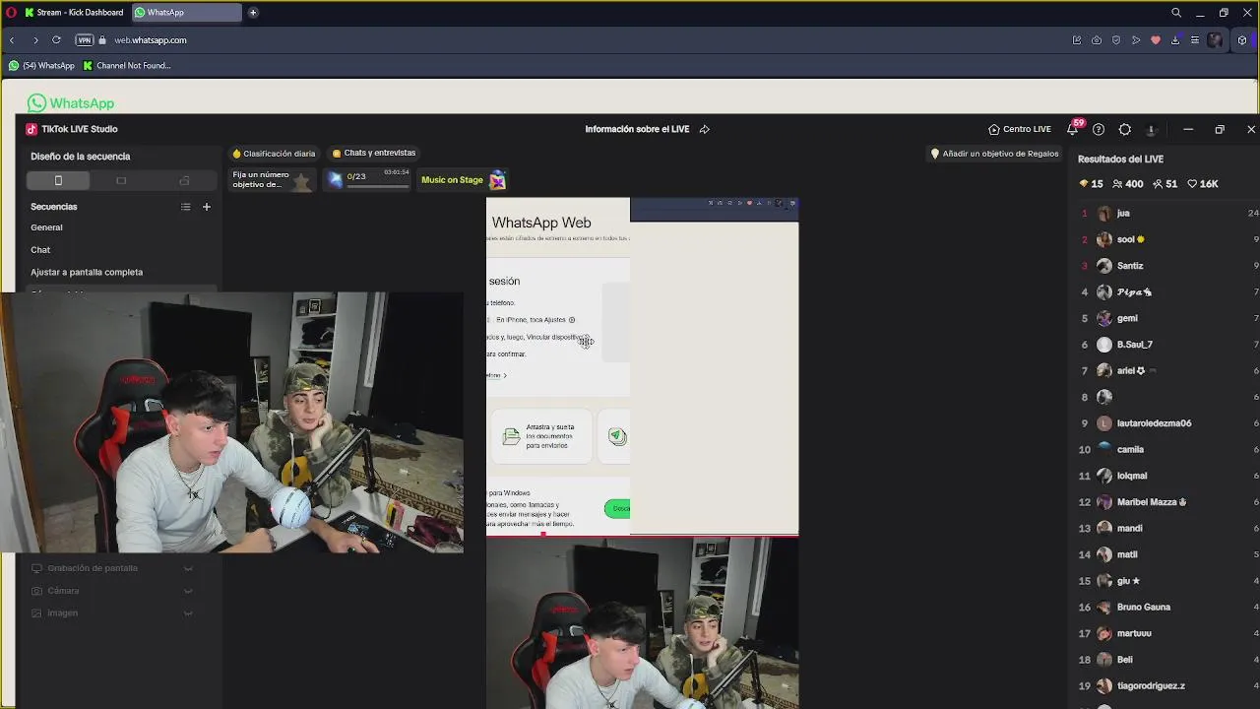Open TikTok LIVE Studio settings gear
This screenshot has width=1260, height=709.
1125,129
